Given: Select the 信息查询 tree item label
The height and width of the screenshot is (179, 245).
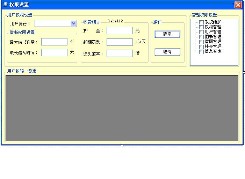Looking at the screenshot, I should point(213,51).
